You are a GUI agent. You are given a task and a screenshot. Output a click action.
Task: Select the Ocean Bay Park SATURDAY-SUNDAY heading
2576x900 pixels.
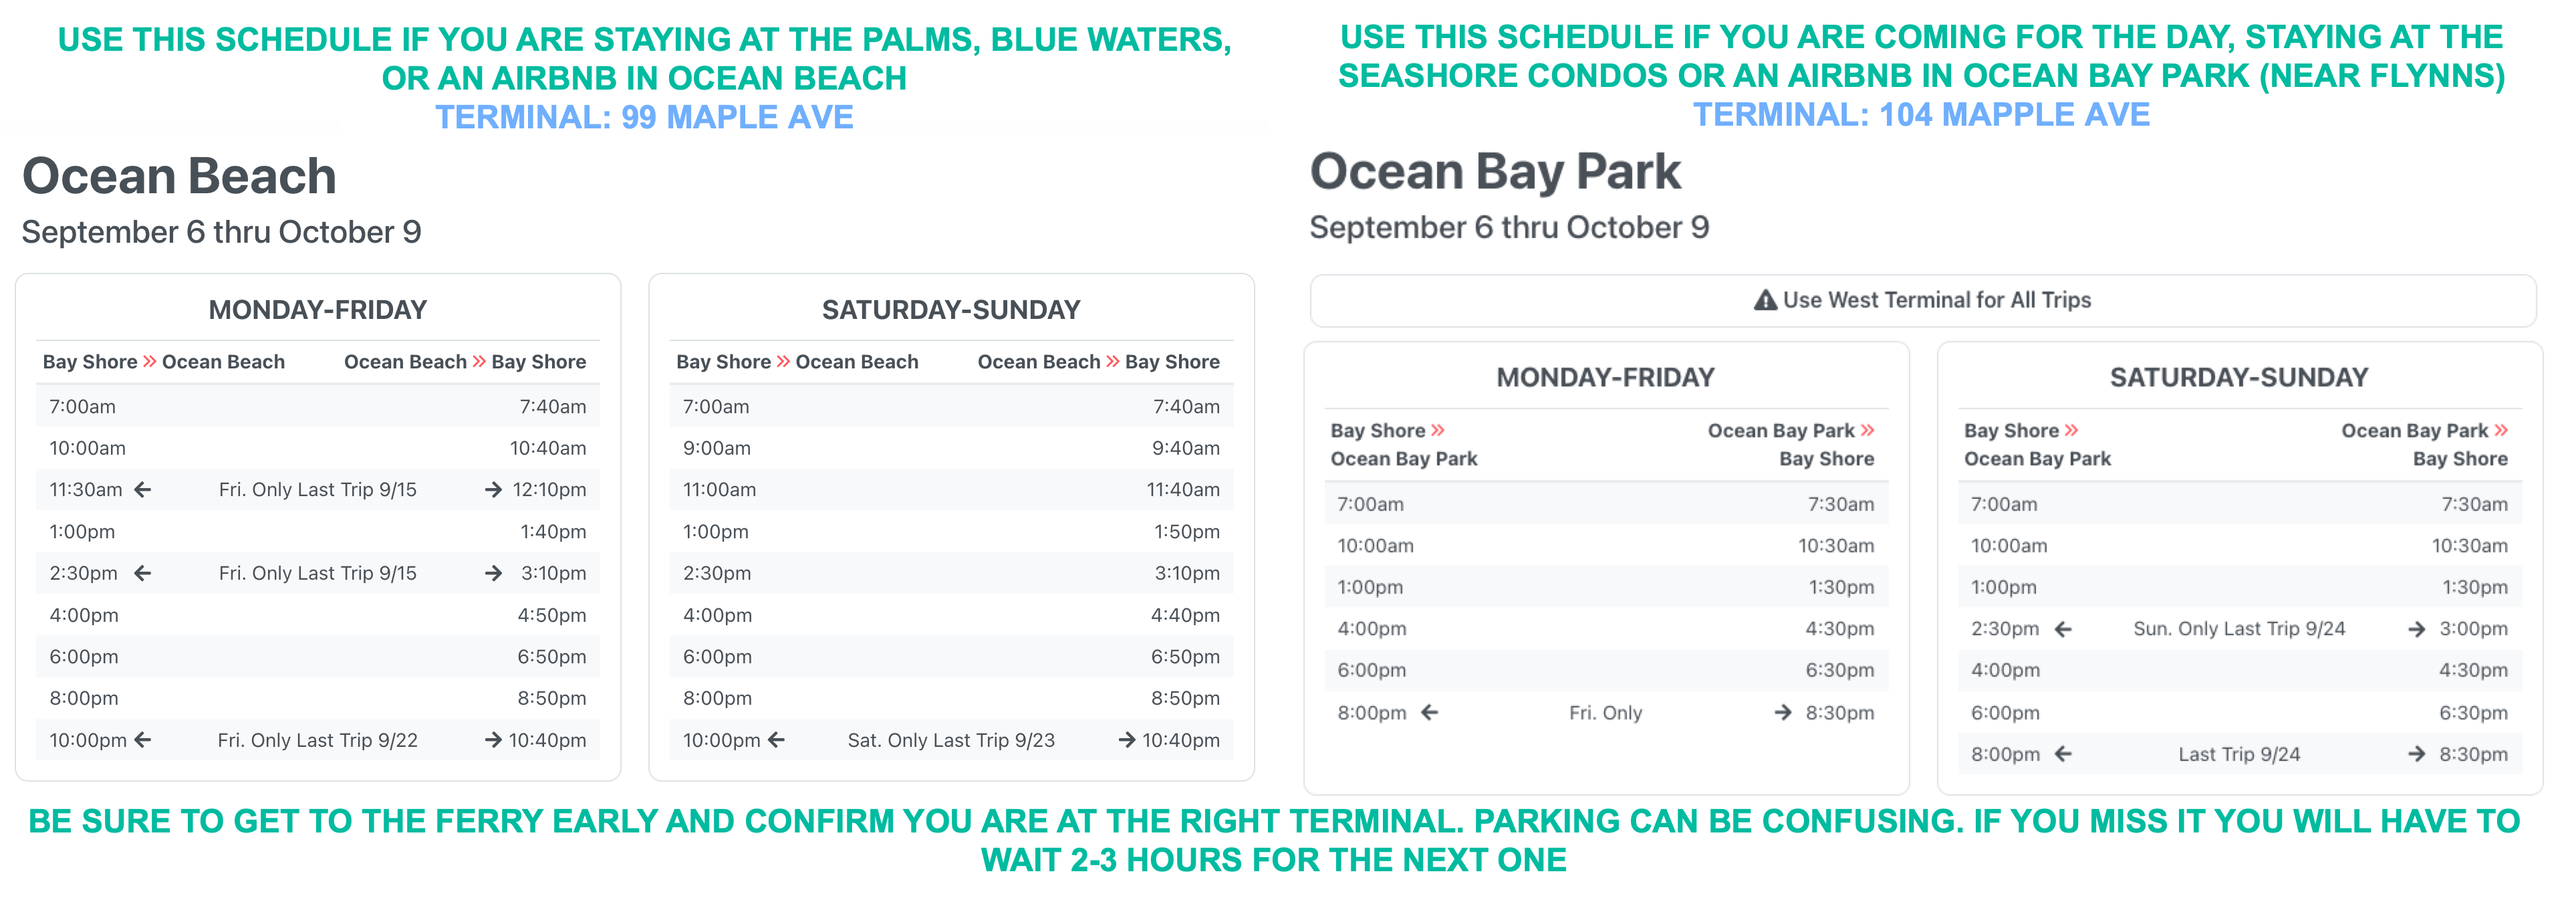click(x=2239, y=377)
